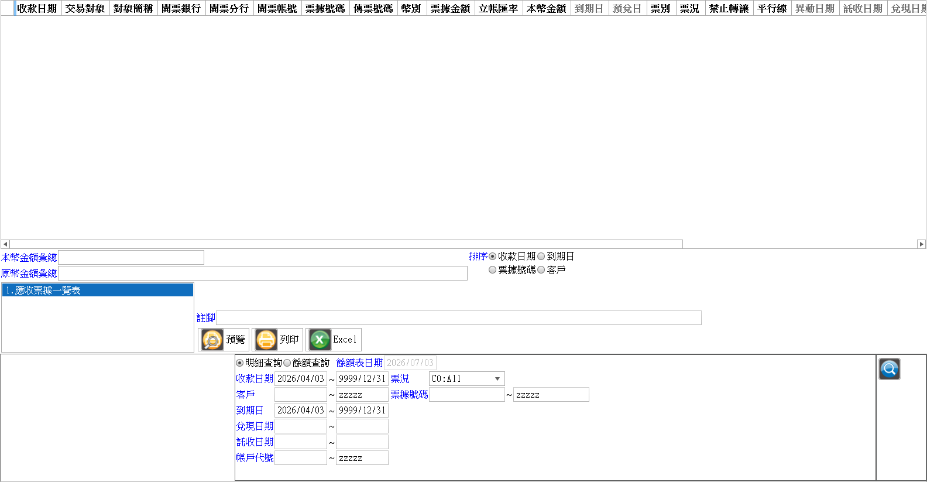This screenshot has width=927, height=482.
Task: Click the 餘額表日期 date field
Action: click(410, 363)
